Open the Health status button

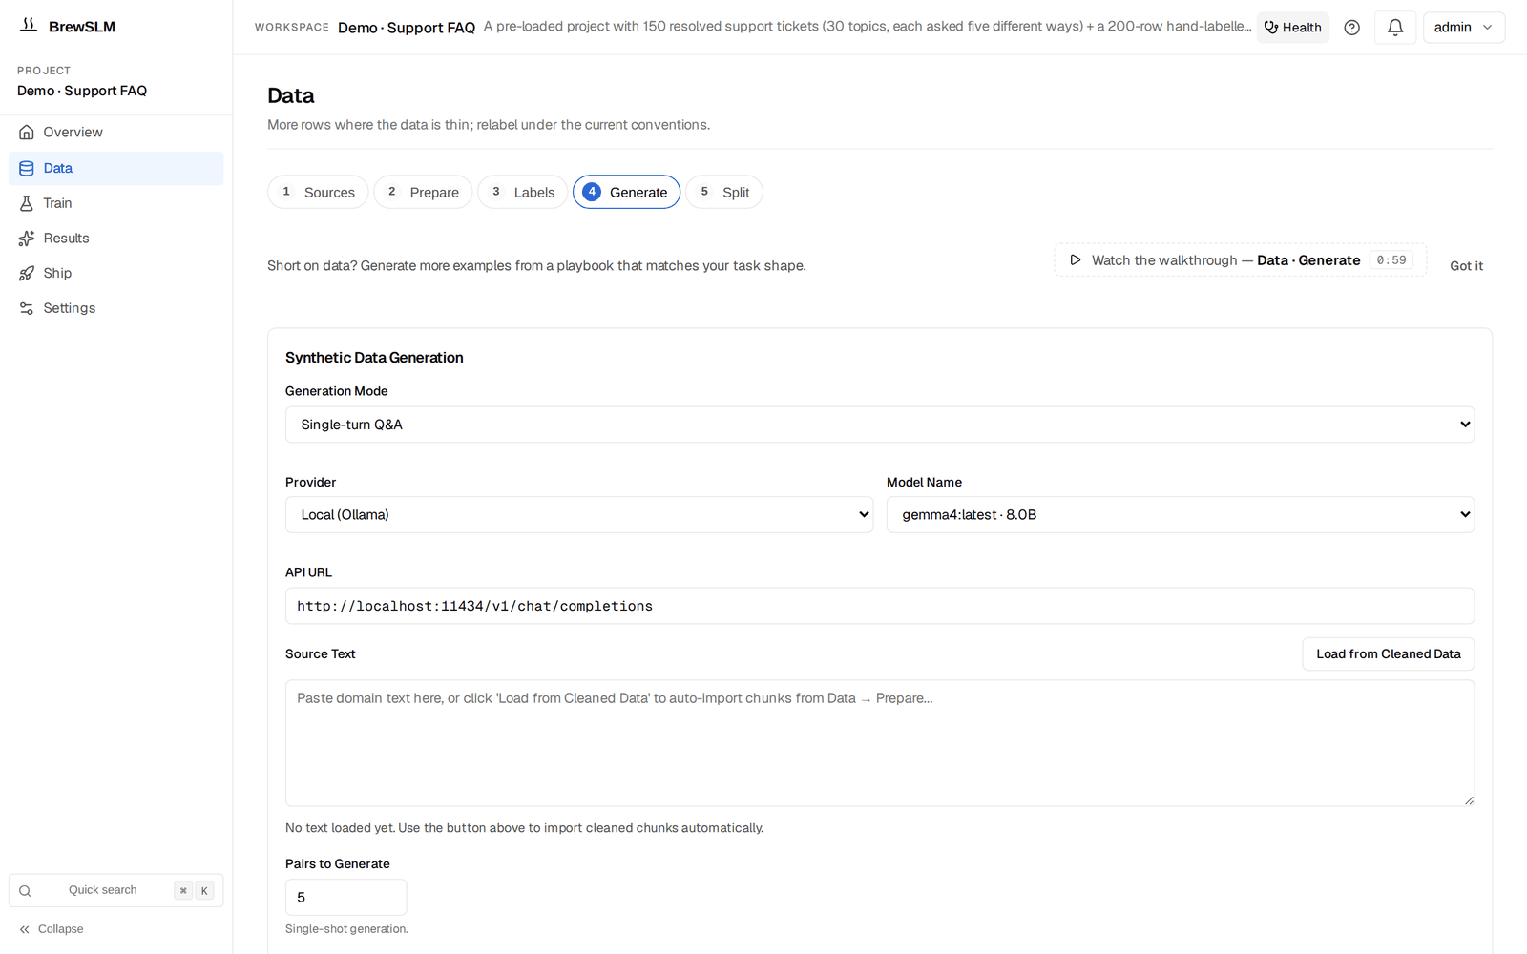coord(1292,28)
